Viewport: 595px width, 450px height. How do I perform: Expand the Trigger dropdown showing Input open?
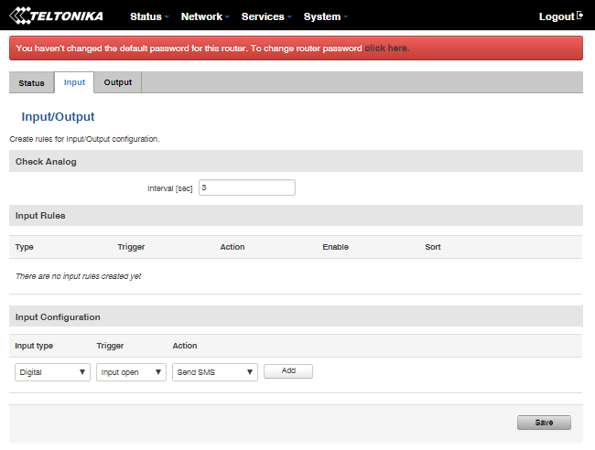[133, 372]
